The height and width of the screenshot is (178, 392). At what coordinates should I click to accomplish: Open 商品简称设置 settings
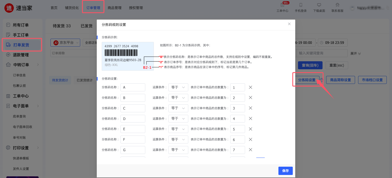[340, 80]
